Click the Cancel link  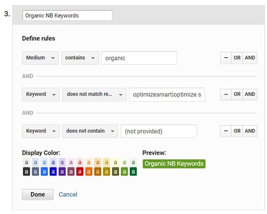68,194
